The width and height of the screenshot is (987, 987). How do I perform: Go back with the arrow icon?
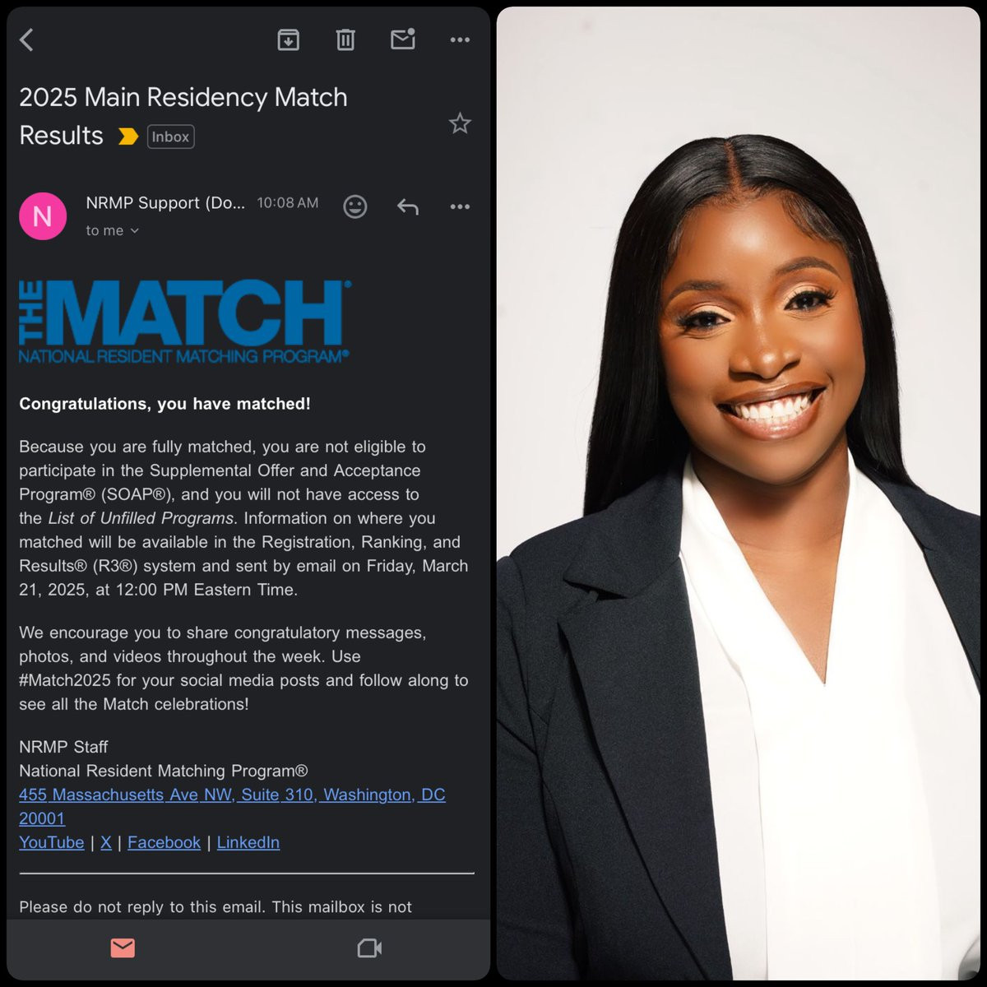[x=27, y=39]
